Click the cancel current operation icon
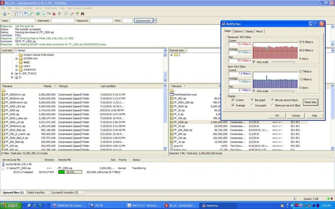Screen dimensions: 335x209 click(x=49, y=14)
